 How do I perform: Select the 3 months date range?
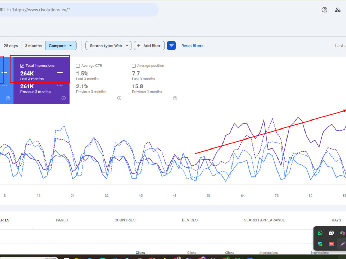(x=33, y=46)
